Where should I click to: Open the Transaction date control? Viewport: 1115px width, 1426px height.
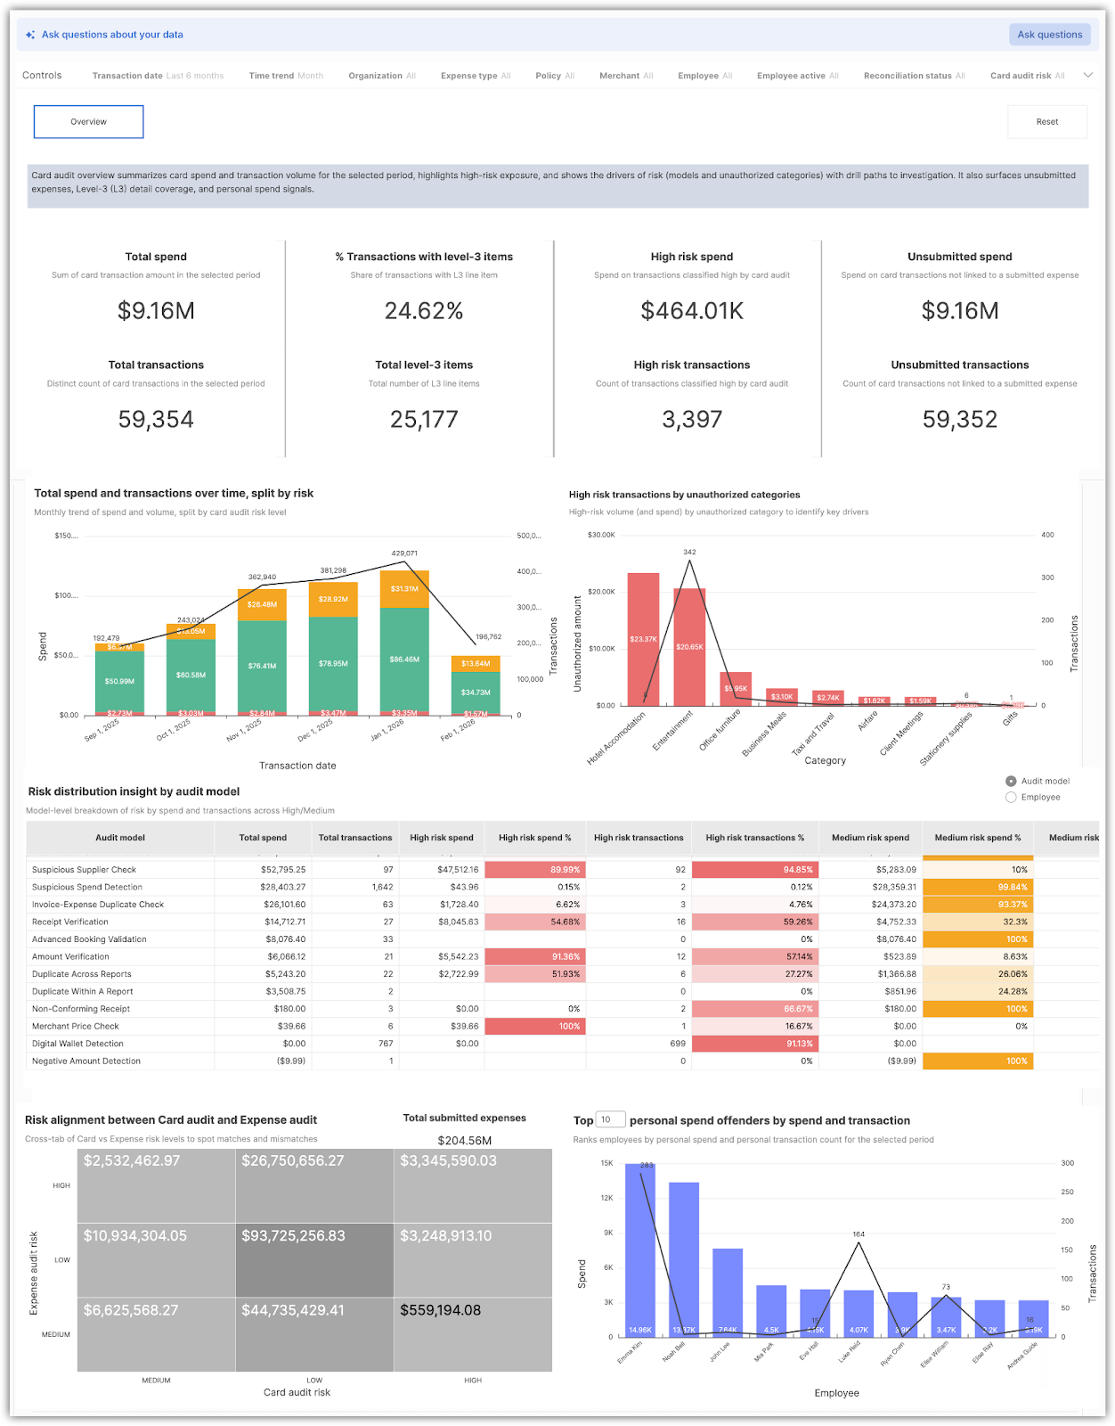158,76
